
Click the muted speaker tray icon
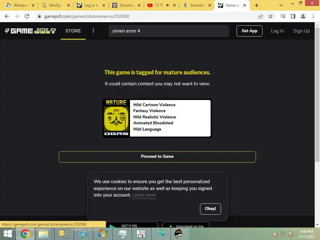[x=276, y=234]
